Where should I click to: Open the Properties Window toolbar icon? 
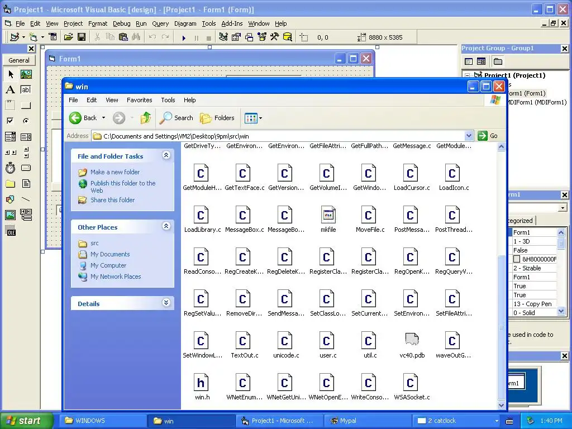pyautogui.click(x=236, y=37)
